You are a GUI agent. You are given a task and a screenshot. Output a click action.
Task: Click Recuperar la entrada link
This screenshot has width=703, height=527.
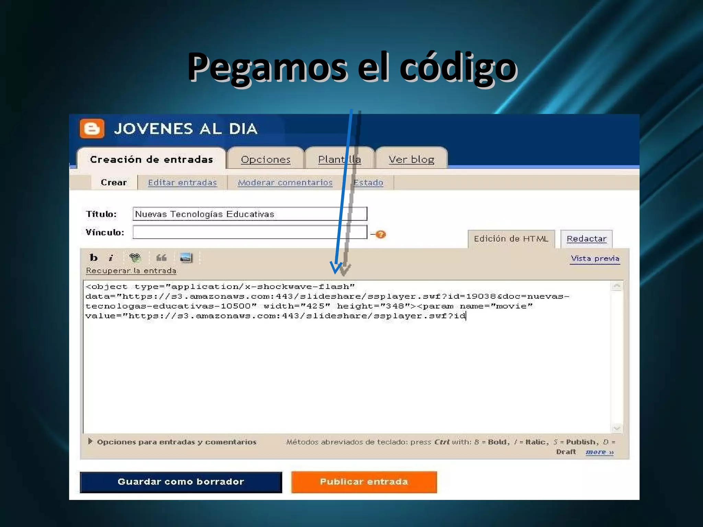131,270
